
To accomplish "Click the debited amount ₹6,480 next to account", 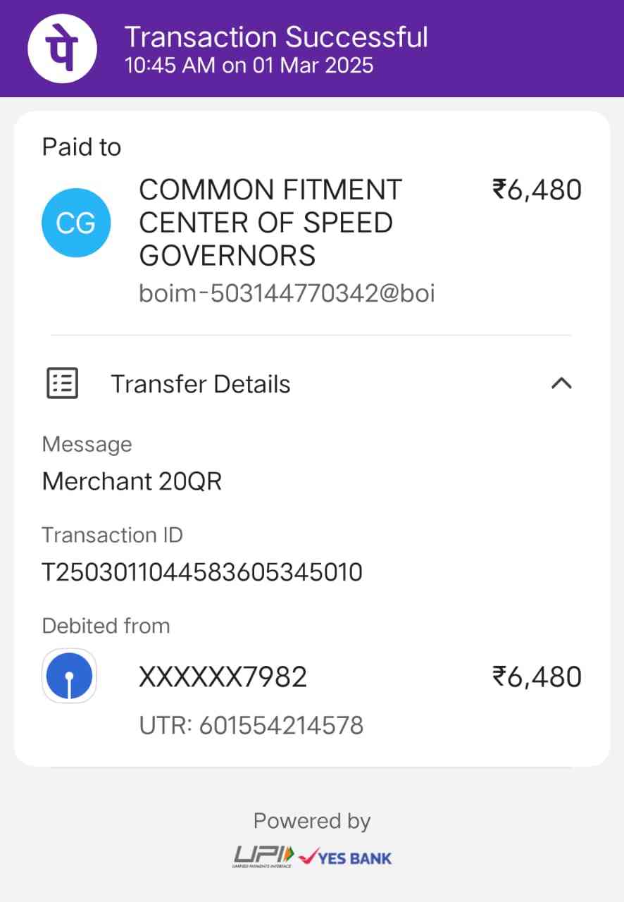I will pos(537,677).
